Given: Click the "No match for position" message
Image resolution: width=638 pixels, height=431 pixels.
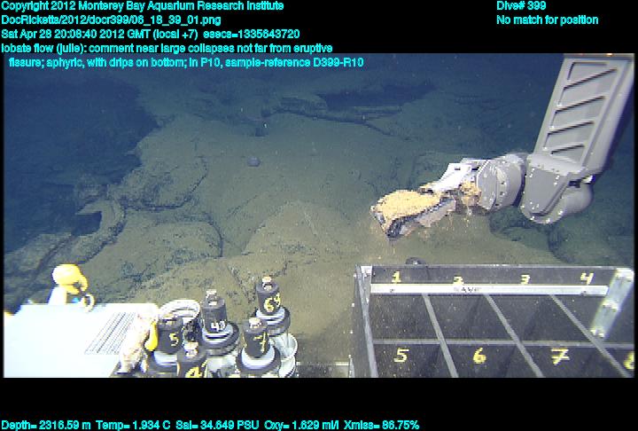Looking at the screenshot, I should pos(548,20).
